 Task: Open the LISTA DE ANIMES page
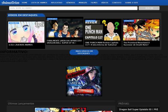pos(39,3)
